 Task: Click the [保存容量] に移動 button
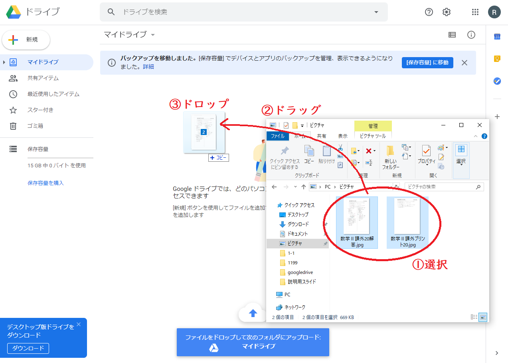(x=427, y=63)
